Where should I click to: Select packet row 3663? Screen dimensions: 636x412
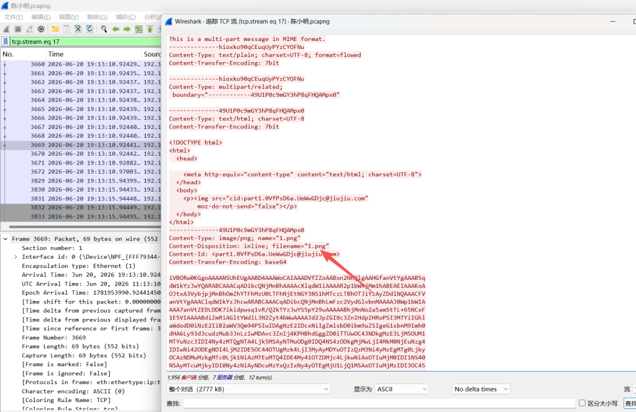81,91
